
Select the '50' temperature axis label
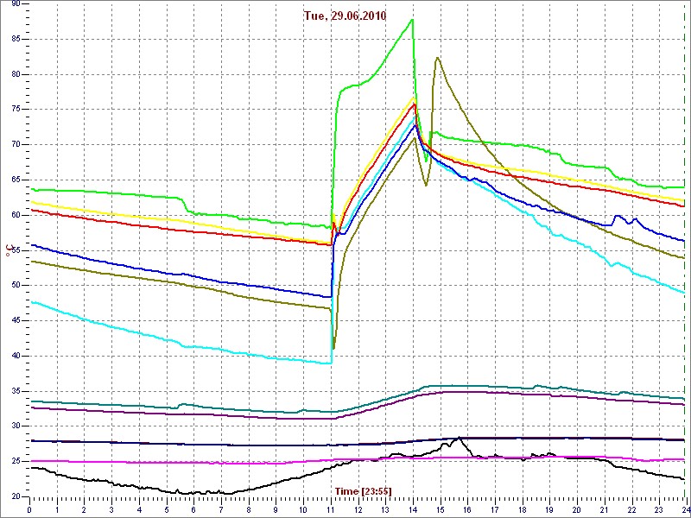(x=16, y=286)
